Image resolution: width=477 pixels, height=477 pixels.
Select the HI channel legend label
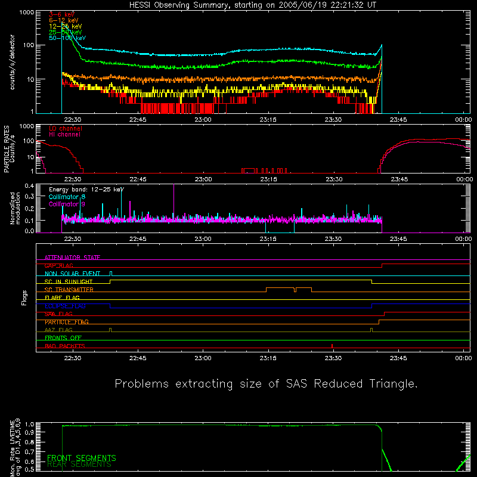click(64, 135)
